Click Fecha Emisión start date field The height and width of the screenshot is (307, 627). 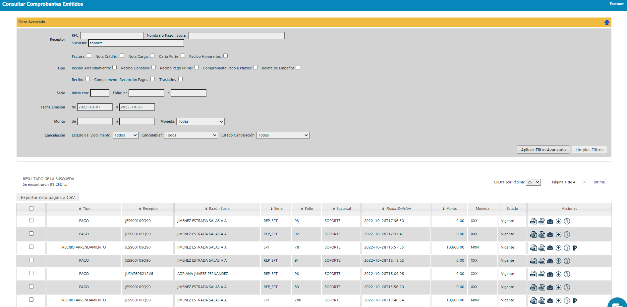[95, 107]
